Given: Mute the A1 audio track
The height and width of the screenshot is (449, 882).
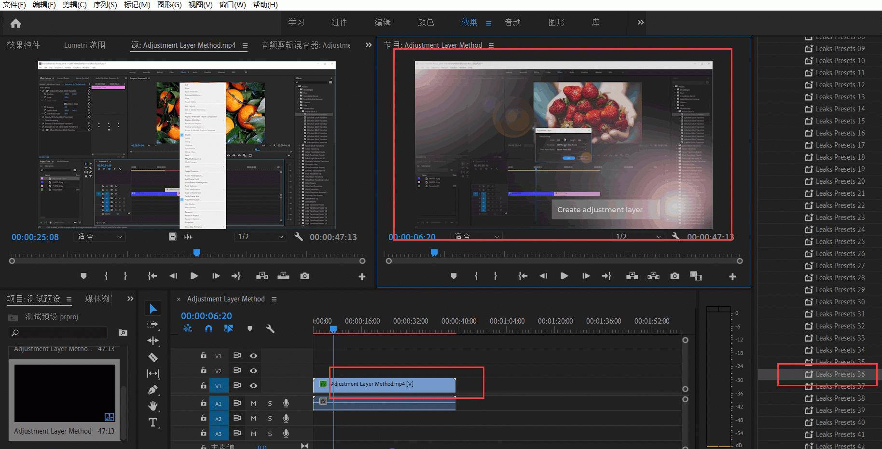Looking at the screenshot, I should pyautogui.click(x=253, y=403).
